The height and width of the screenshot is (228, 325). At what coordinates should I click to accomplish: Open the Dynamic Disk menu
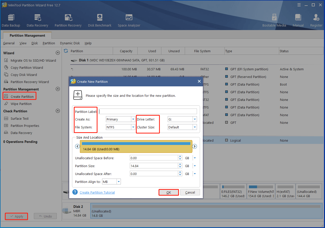70,43
